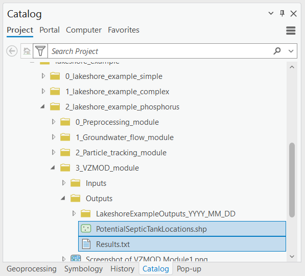
Task: Click the 3_VZMOD_module folder icon
Action: pos(65,168)
